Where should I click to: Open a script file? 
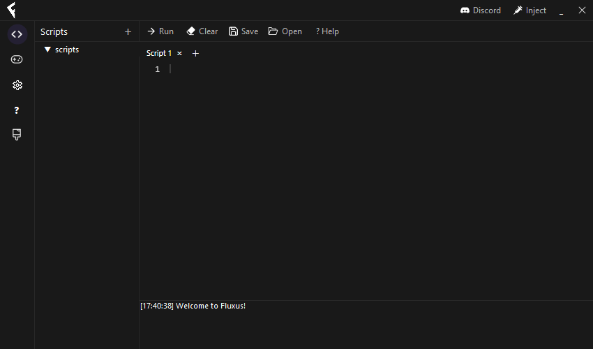[x=285, y=31]
